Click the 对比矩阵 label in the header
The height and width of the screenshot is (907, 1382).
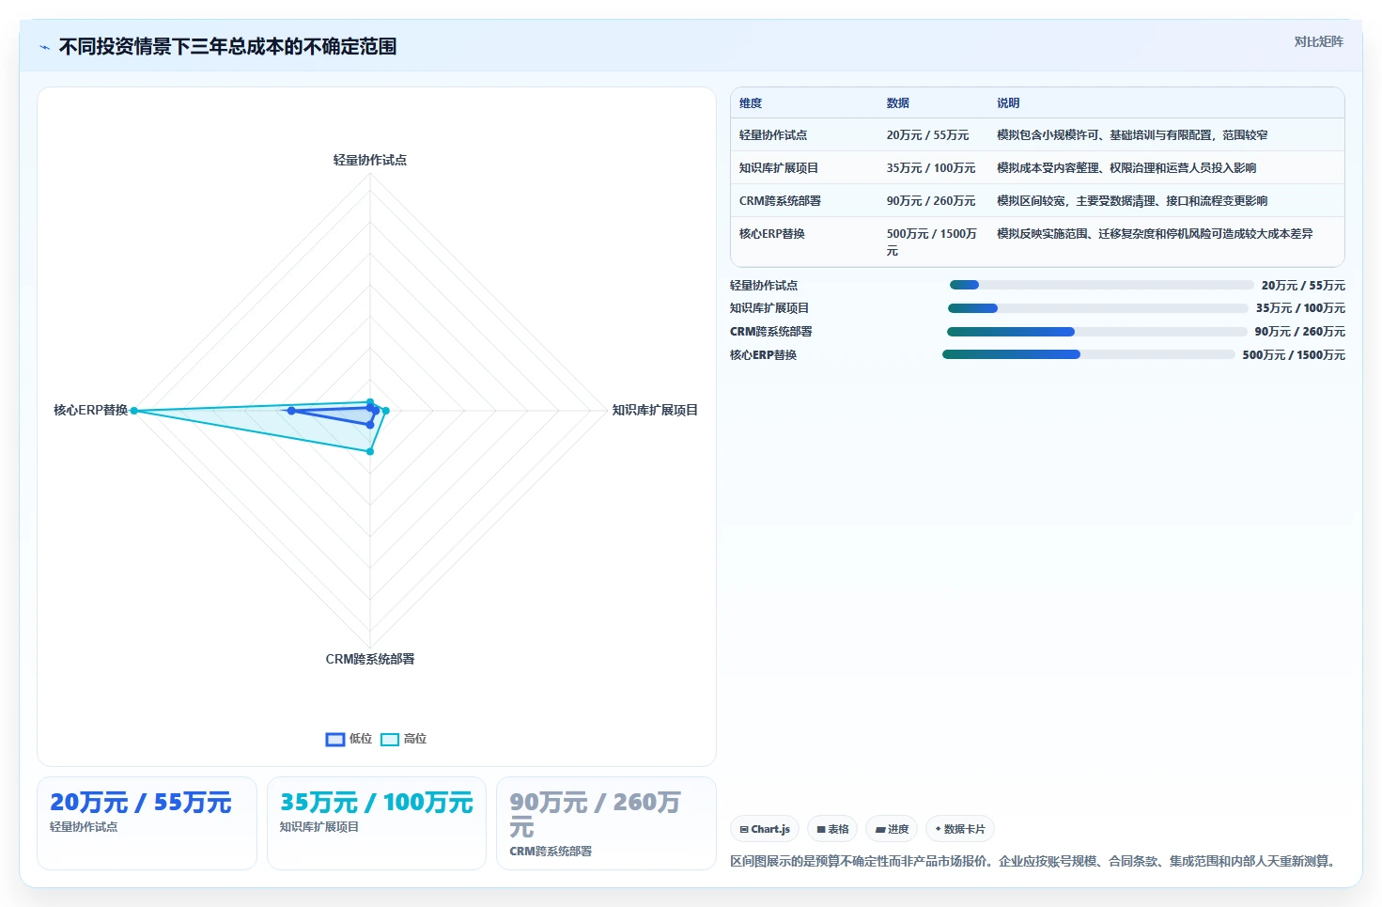tap(1318, 41)
